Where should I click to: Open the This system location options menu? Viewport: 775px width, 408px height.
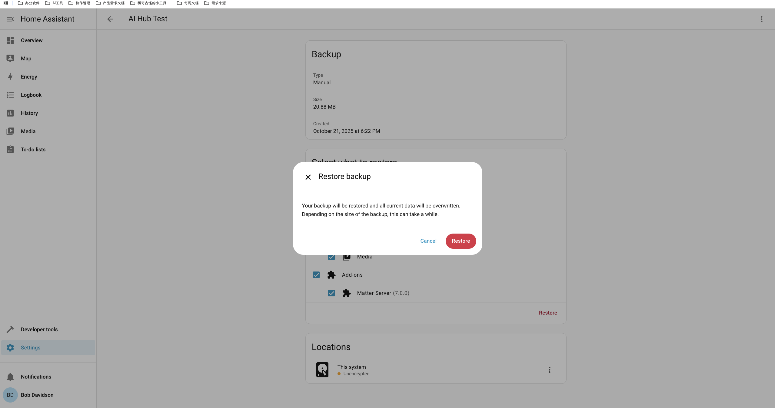[x=550, y=370]
